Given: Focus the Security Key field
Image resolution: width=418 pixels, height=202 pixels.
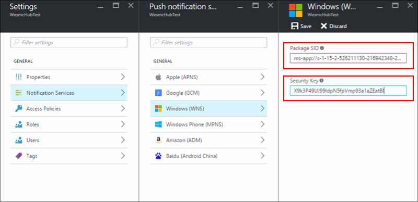Looking at the screenshot, I should [348, 91].
